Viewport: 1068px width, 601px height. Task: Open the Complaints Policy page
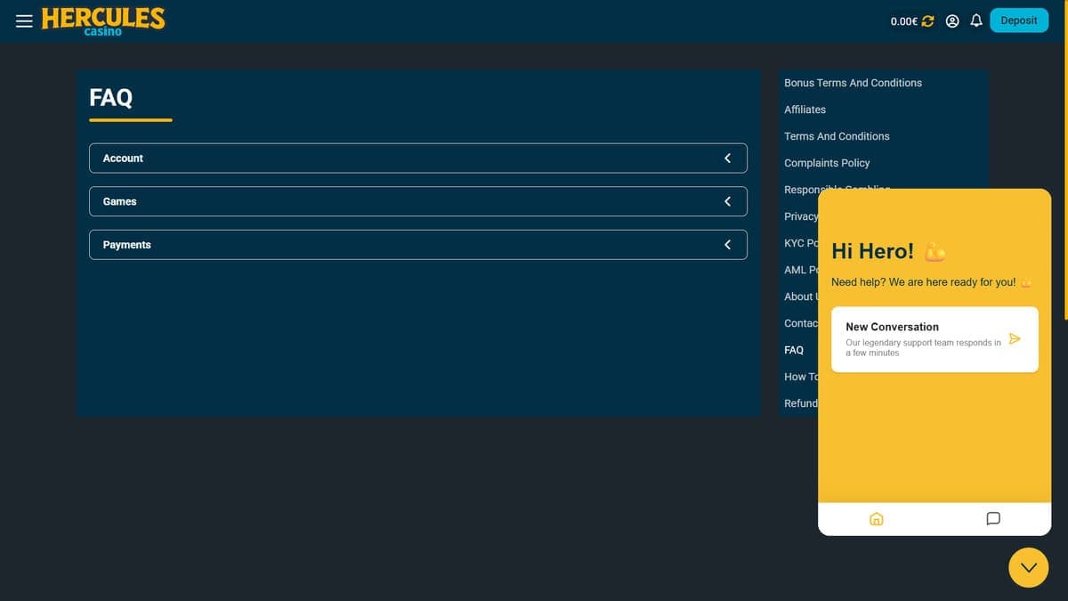point(827,163)
